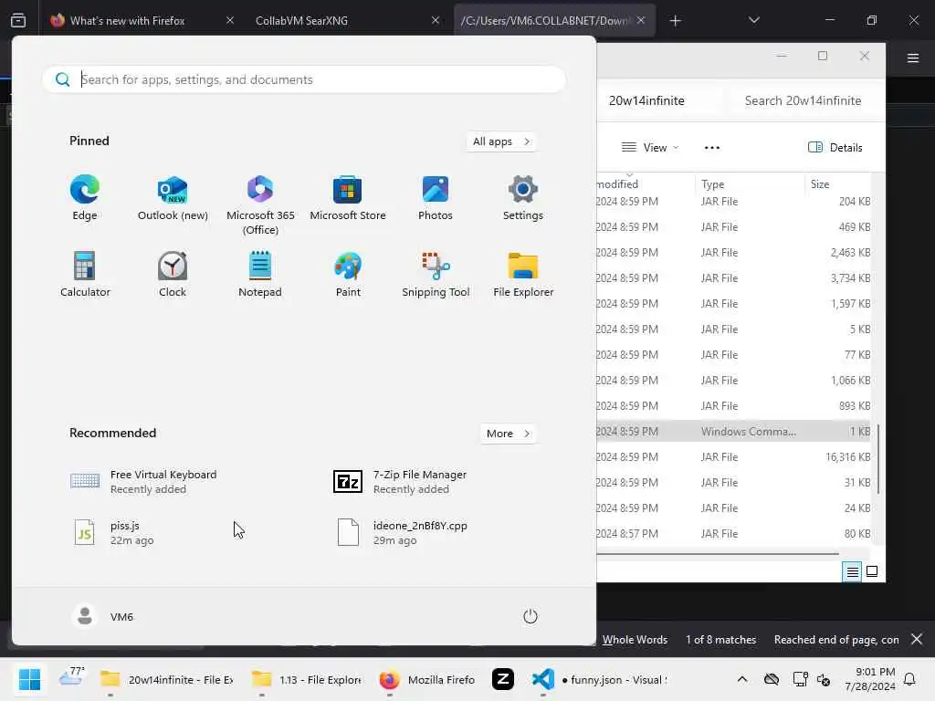This screenshot has width=935, height=701.
Task: Switch to large thumbnails view button
Action: (872, 571)
